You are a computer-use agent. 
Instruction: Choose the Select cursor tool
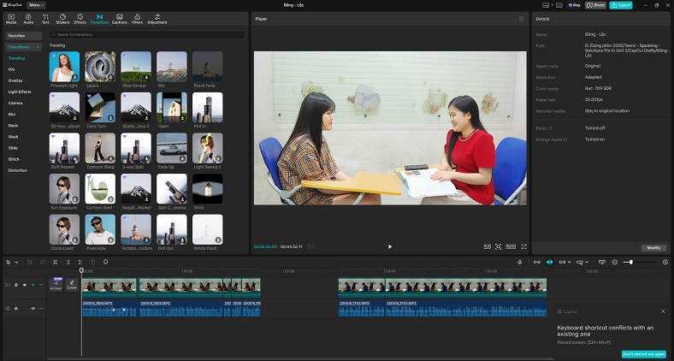(9, 262)
